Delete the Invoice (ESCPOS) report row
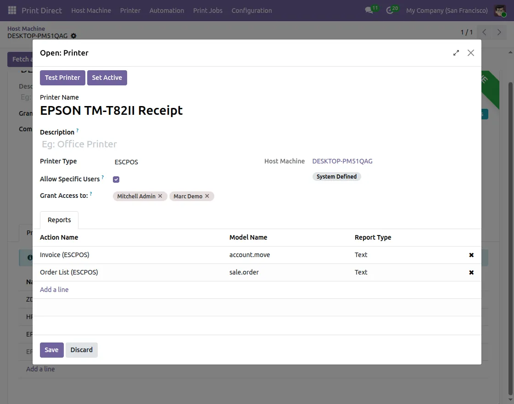Screen dimensions: 514x404 point(471,255)
